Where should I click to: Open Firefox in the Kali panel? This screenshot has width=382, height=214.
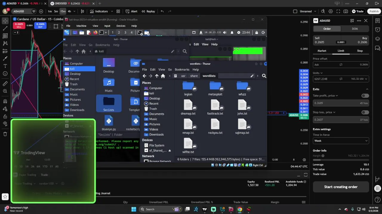(x=95, y=32)
